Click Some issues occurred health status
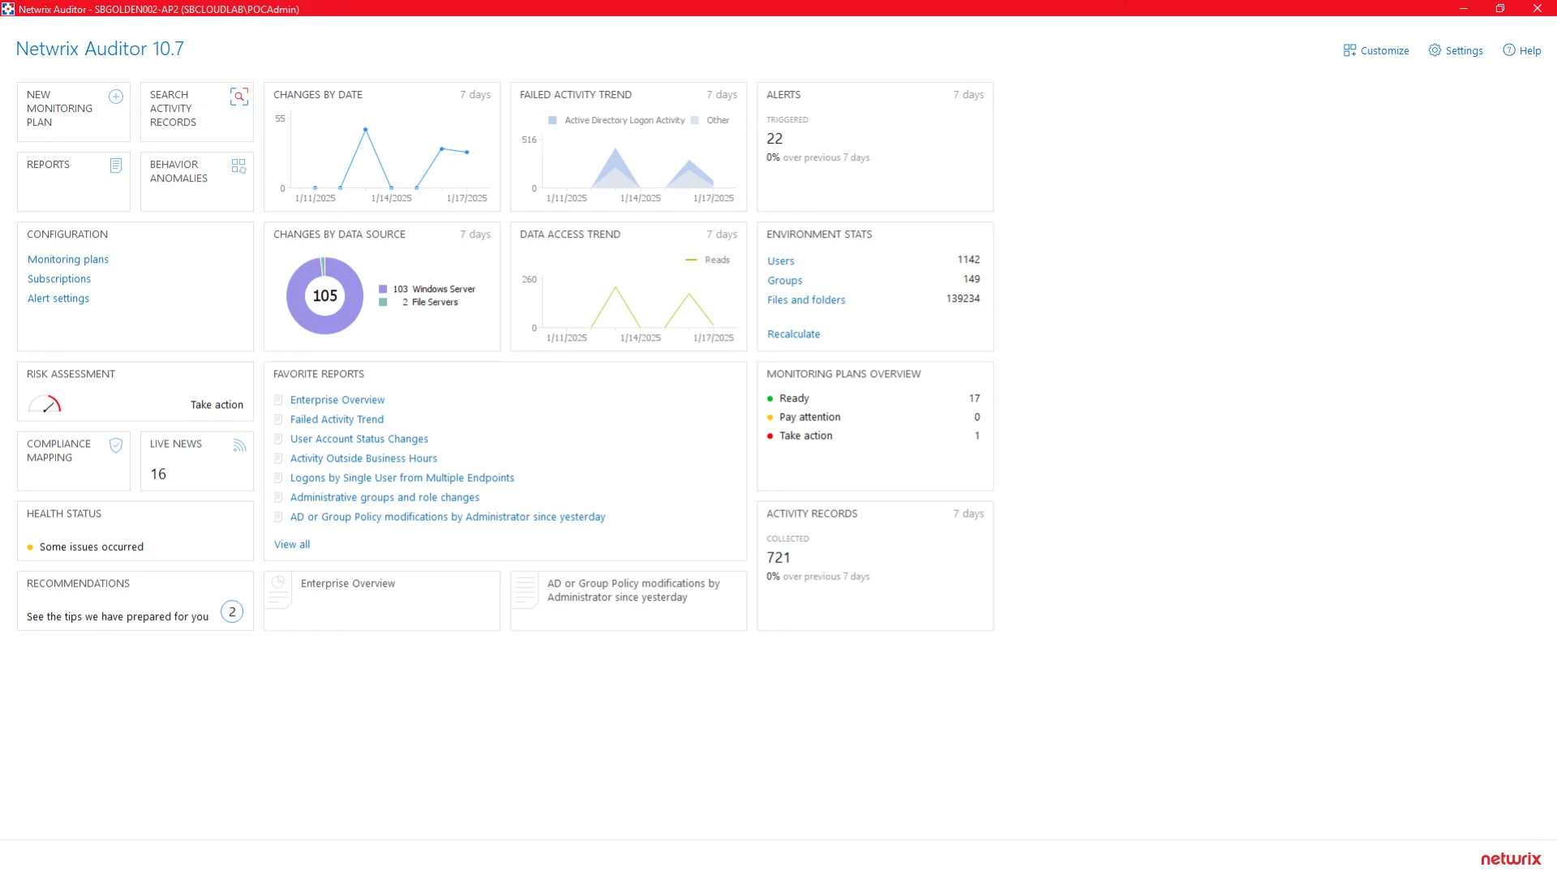 click(92, 547)
